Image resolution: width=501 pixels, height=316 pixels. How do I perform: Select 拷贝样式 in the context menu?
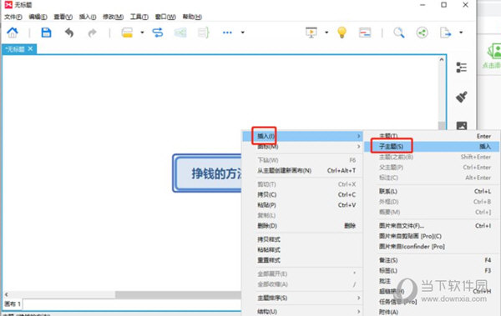point(302,239)
